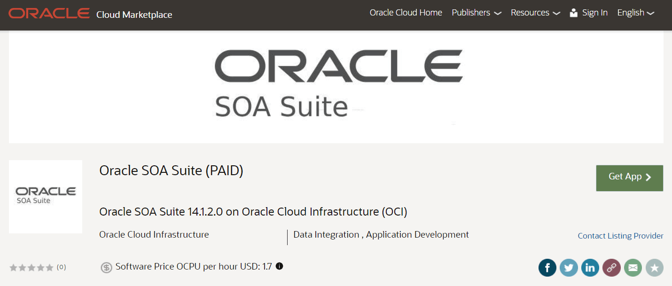Open software price info icon
This screenshot has height=286, width=672.
pyautogui.click(x=280, y=266)
